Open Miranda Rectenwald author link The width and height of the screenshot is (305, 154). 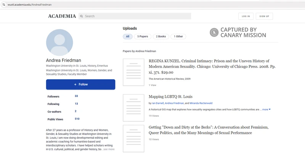click(x=201, y=103)
